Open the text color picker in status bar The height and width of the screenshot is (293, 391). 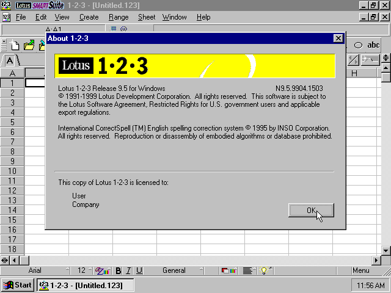click(x=103, y=270)
